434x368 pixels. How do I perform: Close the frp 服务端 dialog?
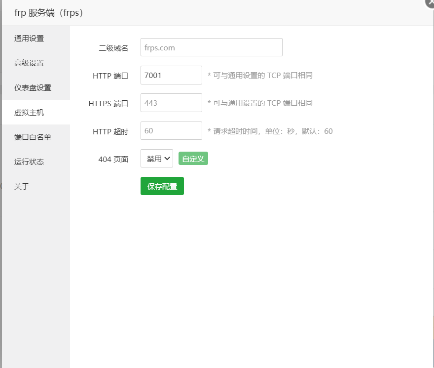click(x=430, y=2)
